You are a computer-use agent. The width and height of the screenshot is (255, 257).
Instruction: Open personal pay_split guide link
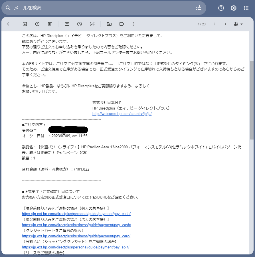tap(76, 247)
